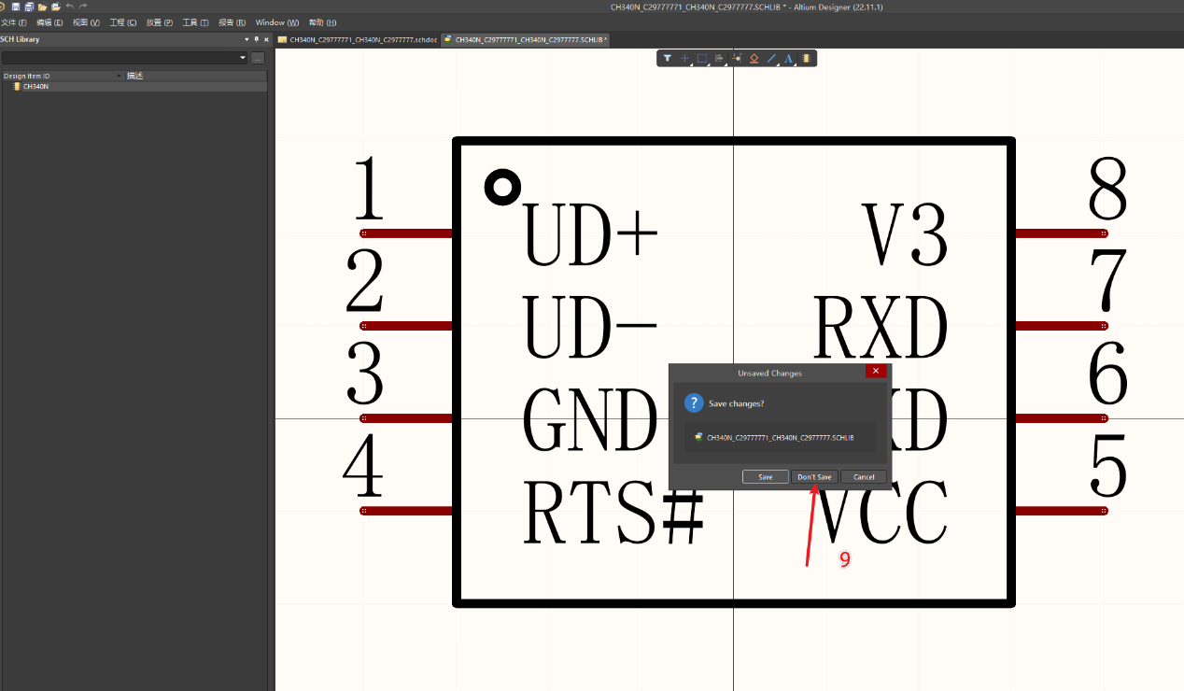Click the open project folder icon
Viewport: 1184px width, 691px height.
pos(56,7)
